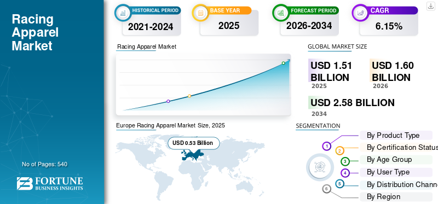
Task: Click the Racing Apparel Market chart title
Action: point(147,46)
